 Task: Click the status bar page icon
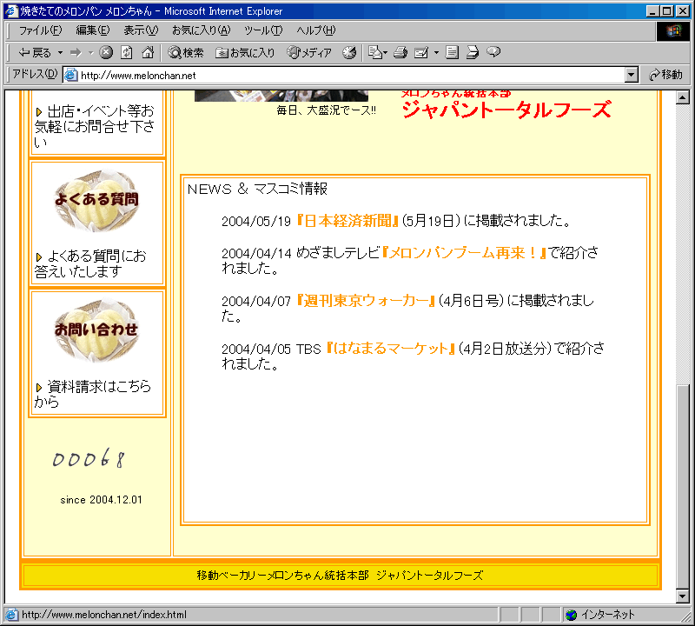pos(11,615)
